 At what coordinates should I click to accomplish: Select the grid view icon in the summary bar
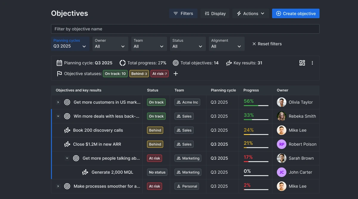pos(302,63)
